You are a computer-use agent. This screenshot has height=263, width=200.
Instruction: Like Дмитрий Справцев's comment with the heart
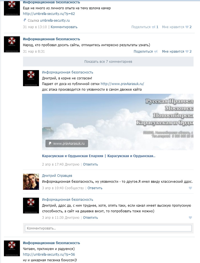click(x=190, y=188)
